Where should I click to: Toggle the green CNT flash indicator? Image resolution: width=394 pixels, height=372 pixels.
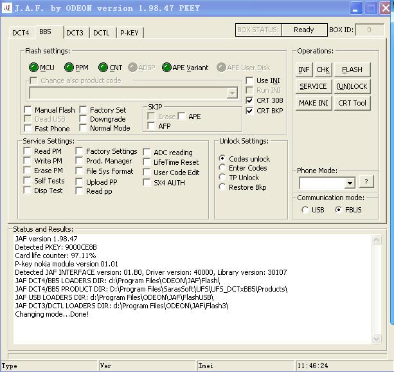103,68
